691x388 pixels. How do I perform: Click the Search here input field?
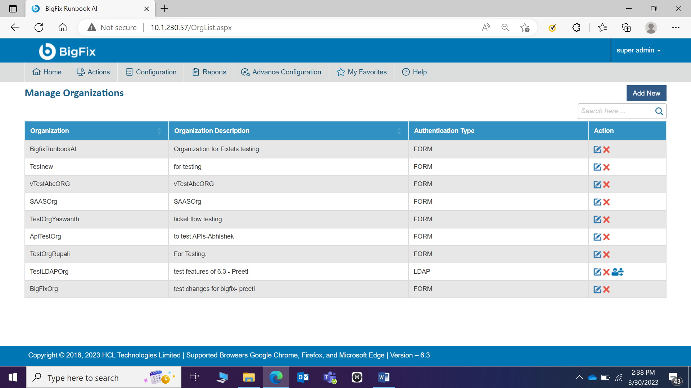615,111
